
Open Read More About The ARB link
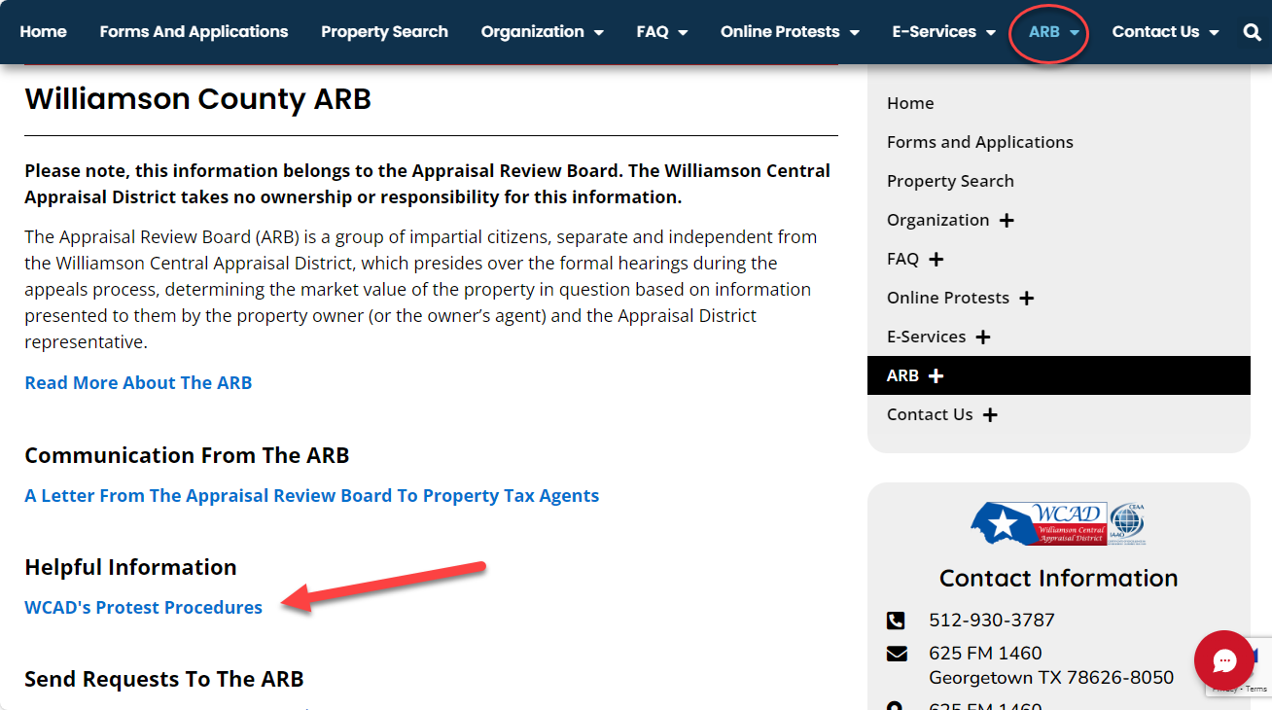click(x=138, y=383)
